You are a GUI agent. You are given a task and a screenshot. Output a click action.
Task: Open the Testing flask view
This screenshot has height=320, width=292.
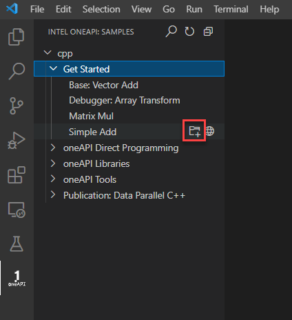click(x=17, y=243)
